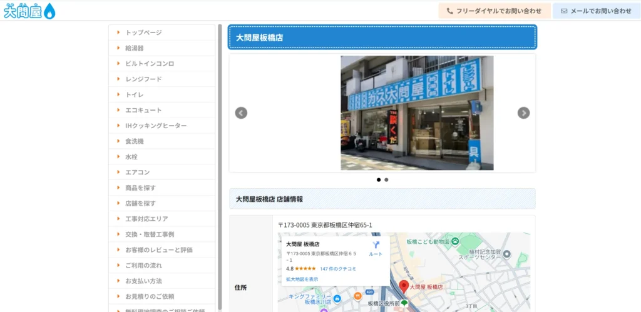Screen dimensions: 641x312
Task: Go to previous slide with left arrow
Action: (241, 113)
